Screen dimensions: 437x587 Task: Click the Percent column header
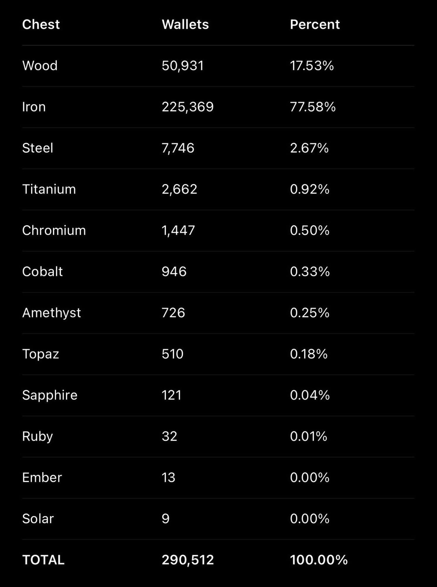coord(315,24)
